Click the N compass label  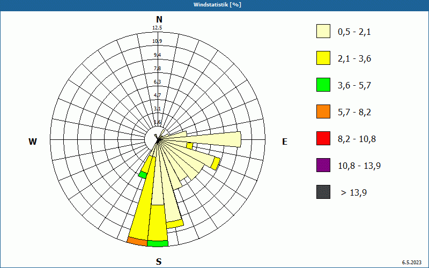click(x=159, y=19)
